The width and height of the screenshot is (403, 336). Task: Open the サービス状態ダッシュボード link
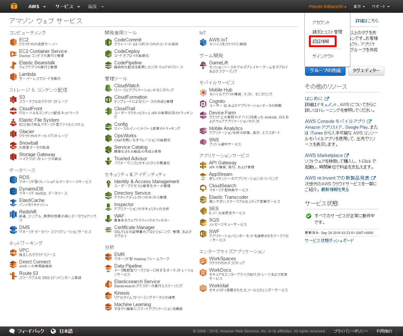[x=329, y=240]
